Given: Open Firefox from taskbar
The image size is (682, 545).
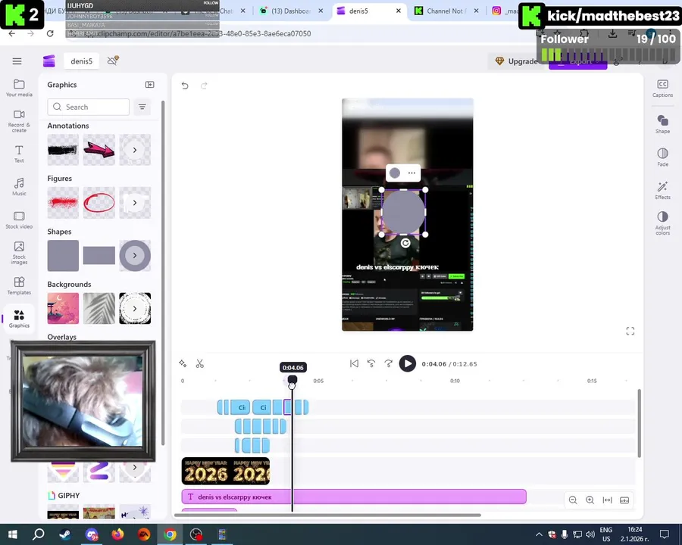Looking at the screenshot, I should (x=117, y=534).
